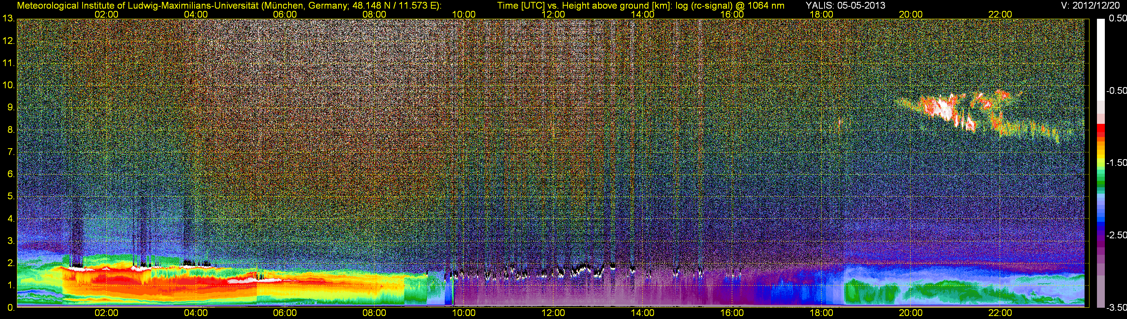Select the 16:00 label on top time axis
Image resolution: width=1127 pixels, height=319 pixels.
[x=732, y=14]
